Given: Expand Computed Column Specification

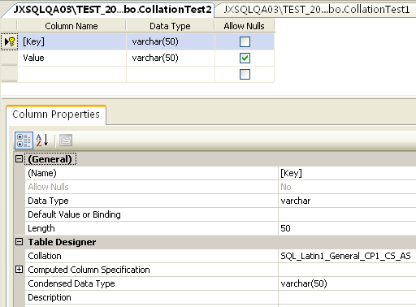Looking at the screenshot, I should (x=19, y=270).
